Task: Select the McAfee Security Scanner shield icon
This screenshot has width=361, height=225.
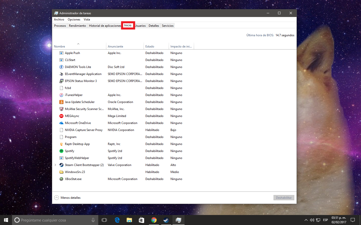Action: [61, 109]
